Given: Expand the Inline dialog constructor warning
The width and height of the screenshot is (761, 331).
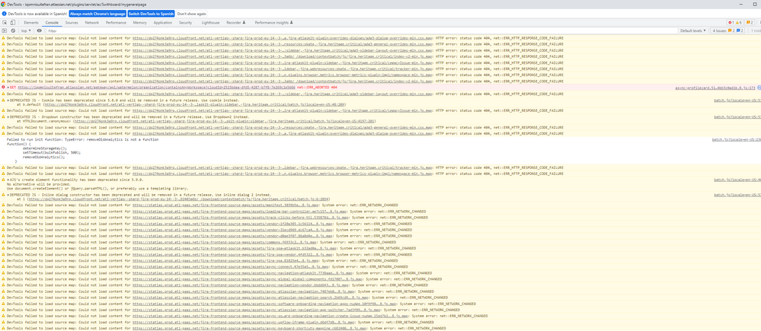Looking at the screenshot, I should [8, 194].
